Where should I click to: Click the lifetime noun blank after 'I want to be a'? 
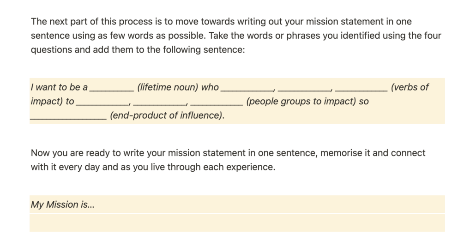112,88
